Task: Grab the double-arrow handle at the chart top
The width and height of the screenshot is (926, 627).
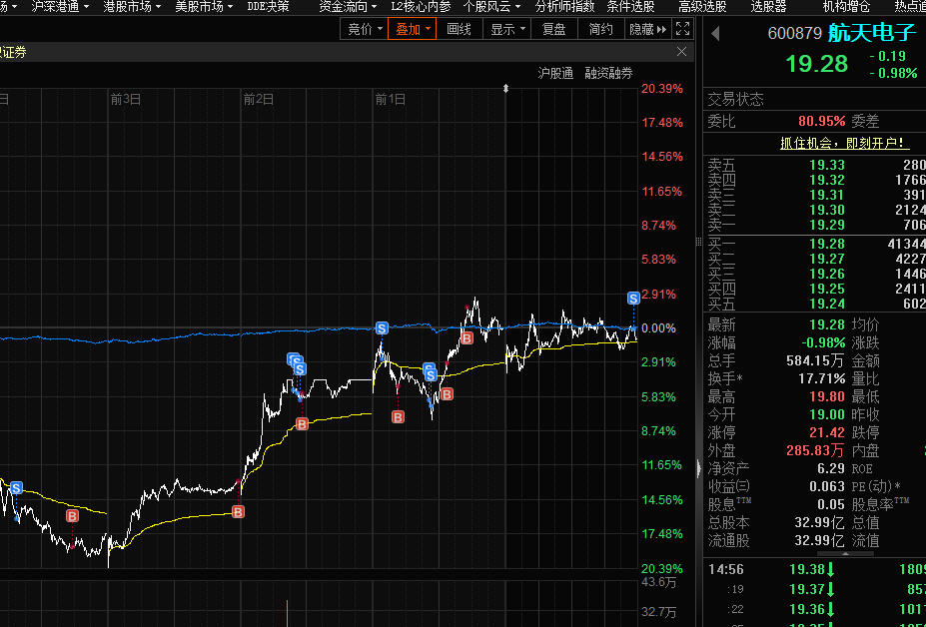Action: [505, 89]
